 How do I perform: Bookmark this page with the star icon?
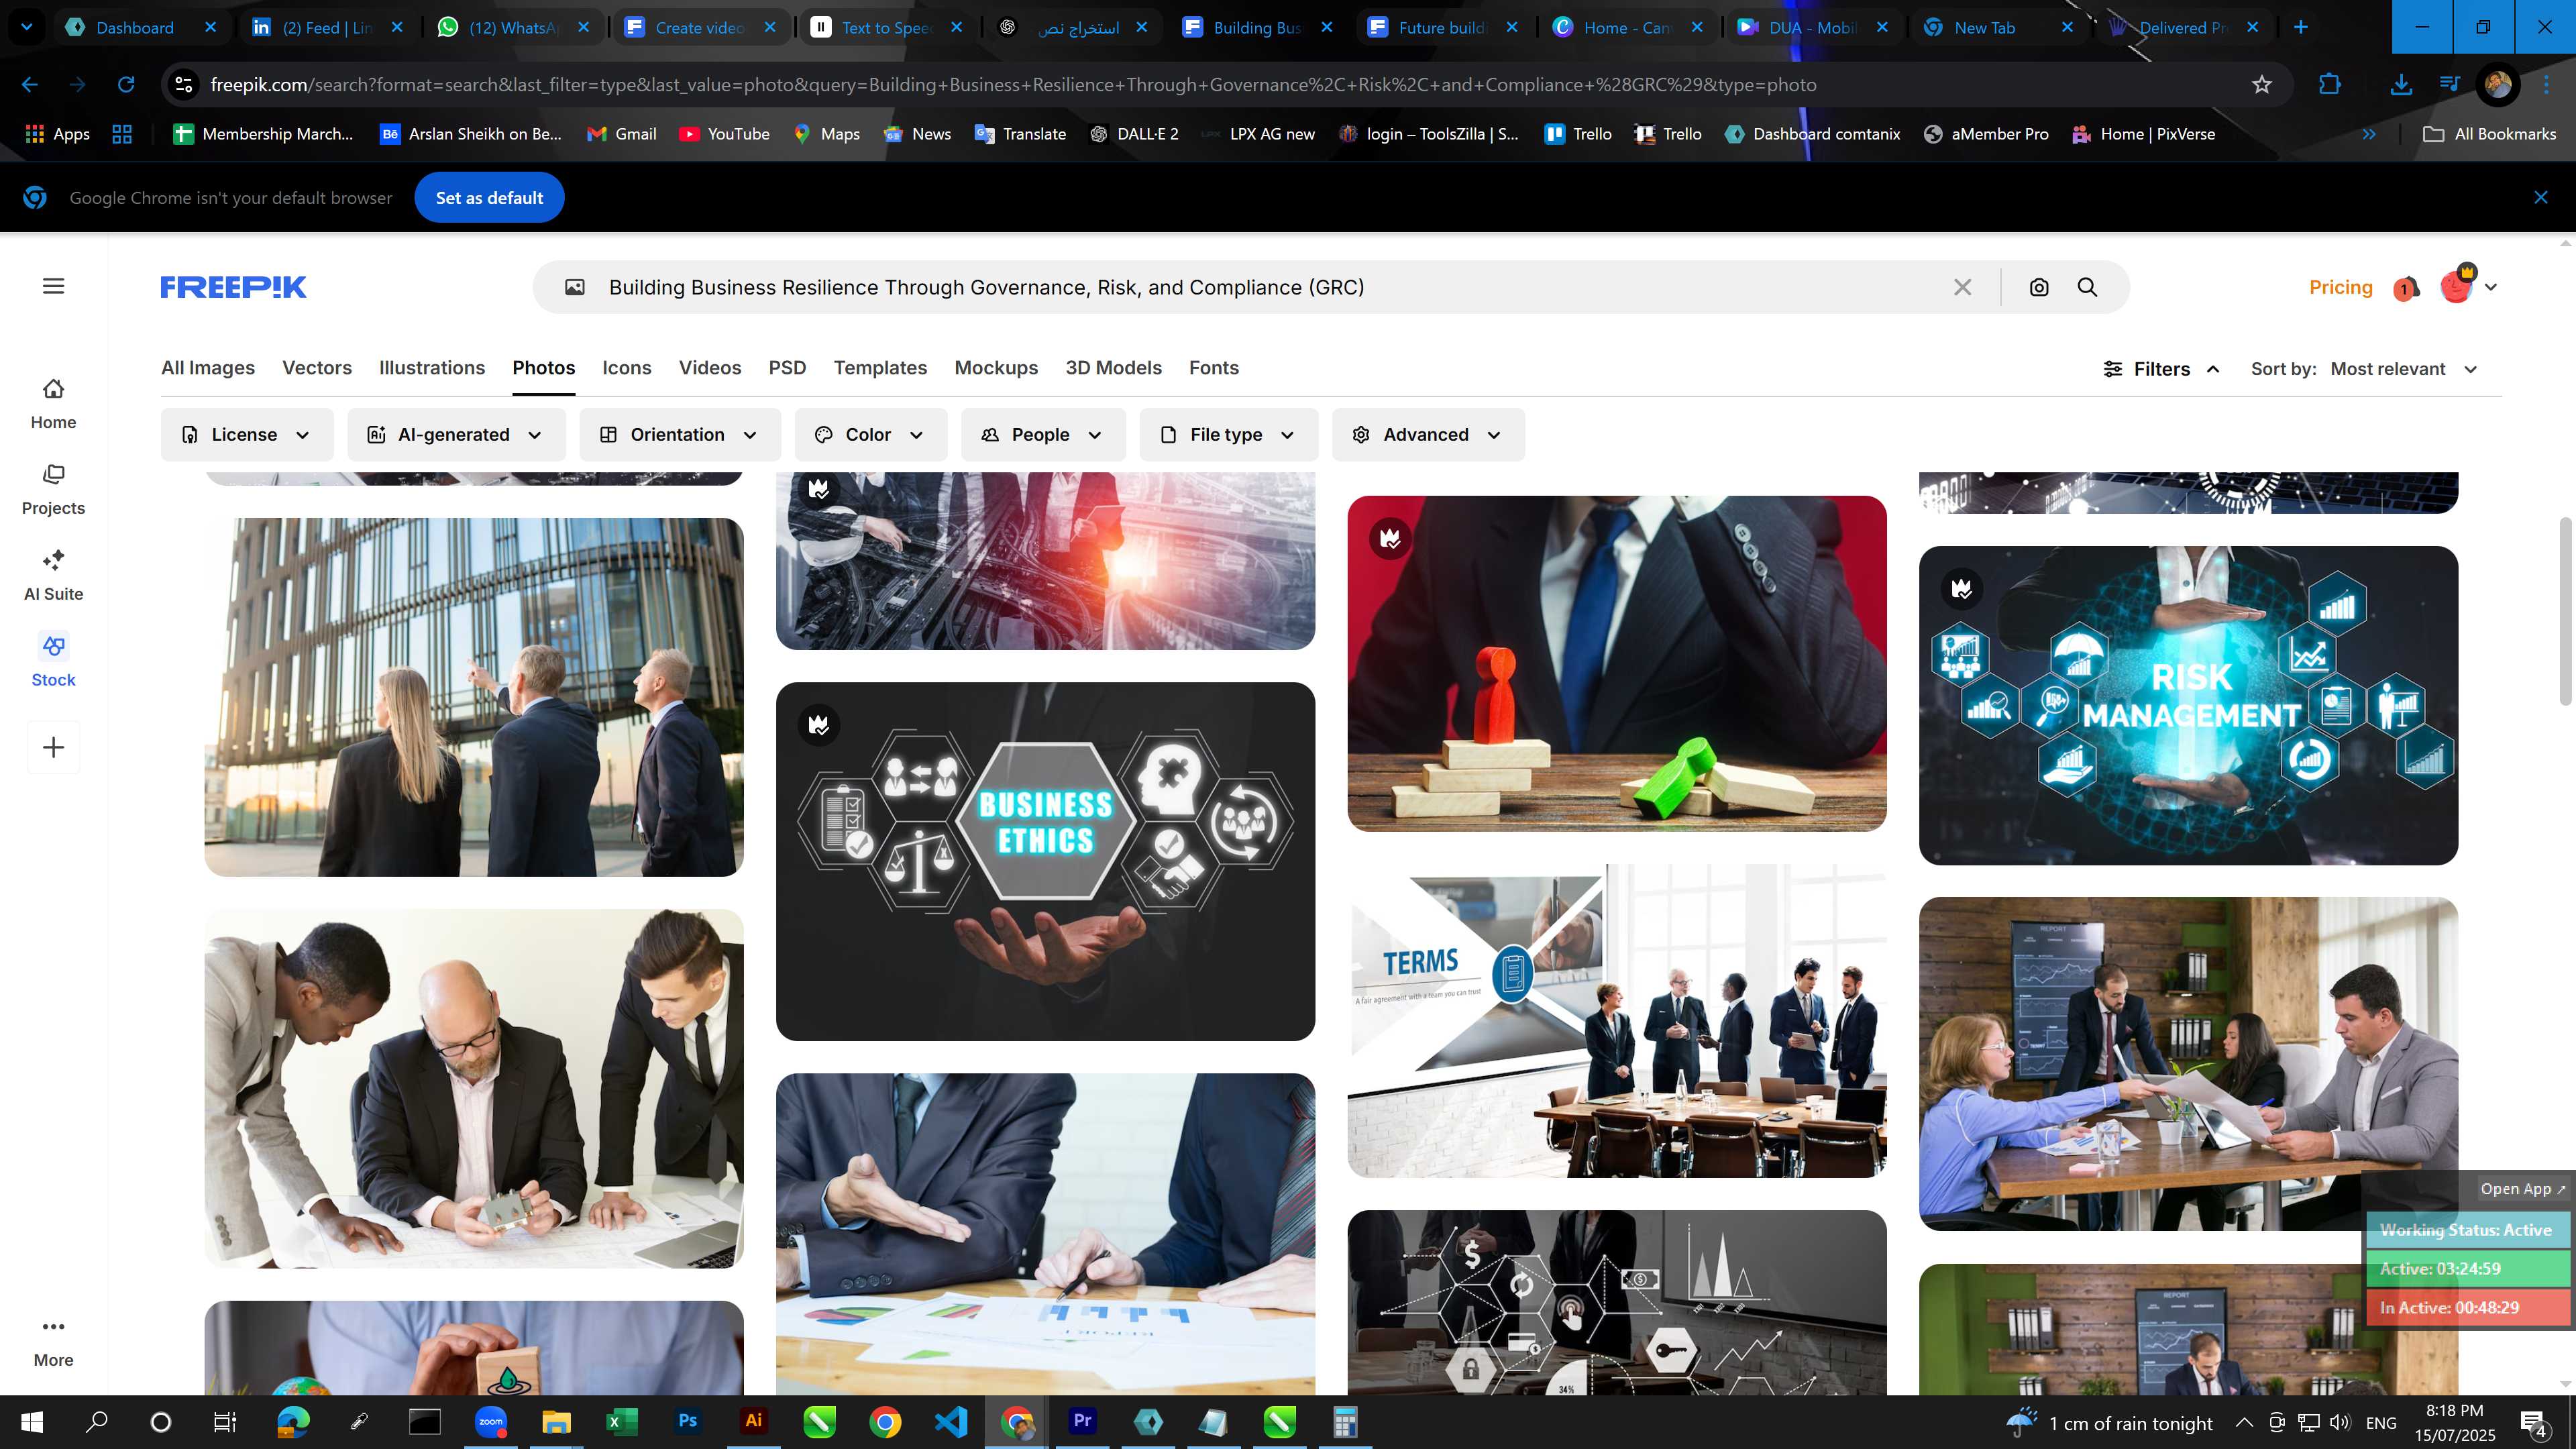tap(2262, 85)
